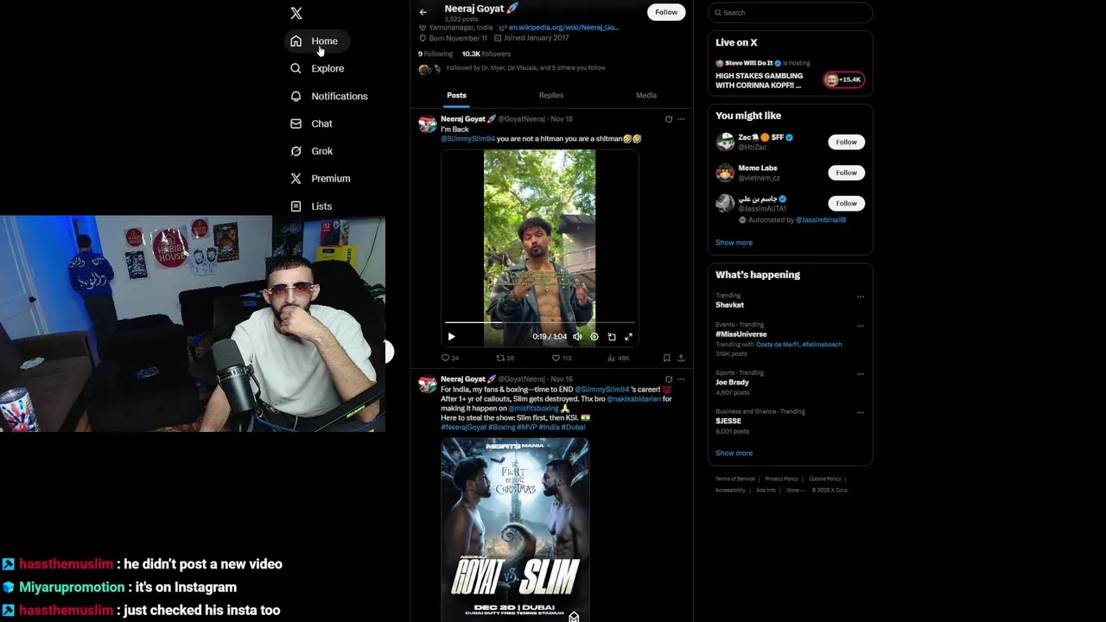Open the Privacy Policy footer link
This screenshot has width=1106, height=622.
pyautogui.click(x=782, y=479)
